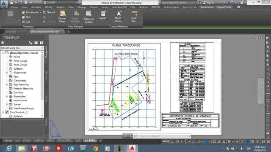Switch to the Geolocation ribbon tab
This screenshot has width=271, height=152.
[207, 7]
